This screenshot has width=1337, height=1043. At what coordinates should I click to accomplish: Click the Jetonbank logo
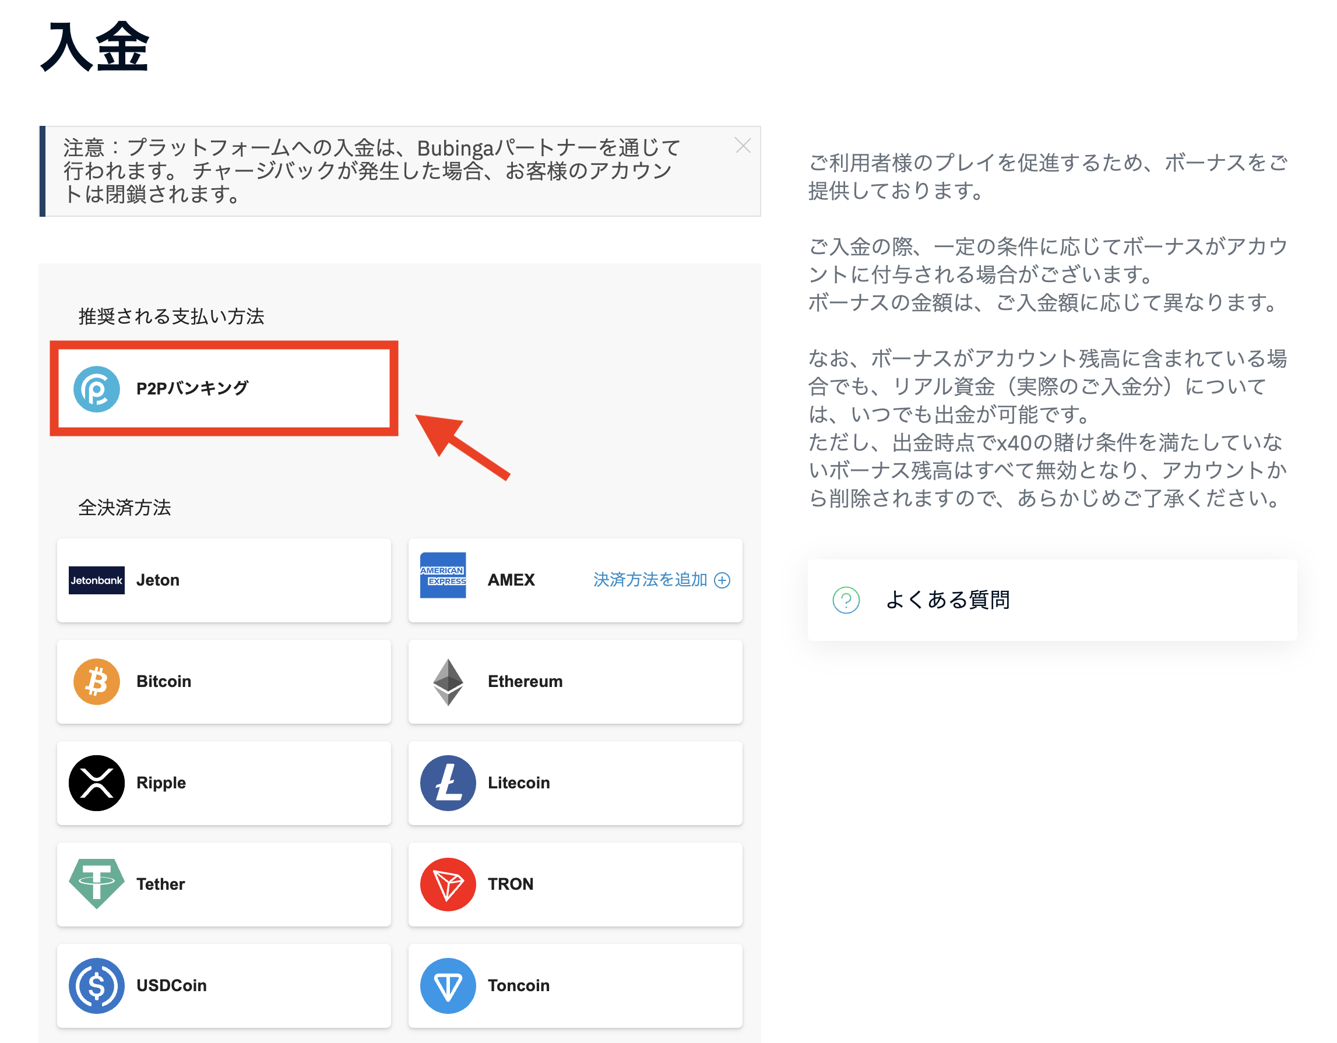[x=96, y=580]
